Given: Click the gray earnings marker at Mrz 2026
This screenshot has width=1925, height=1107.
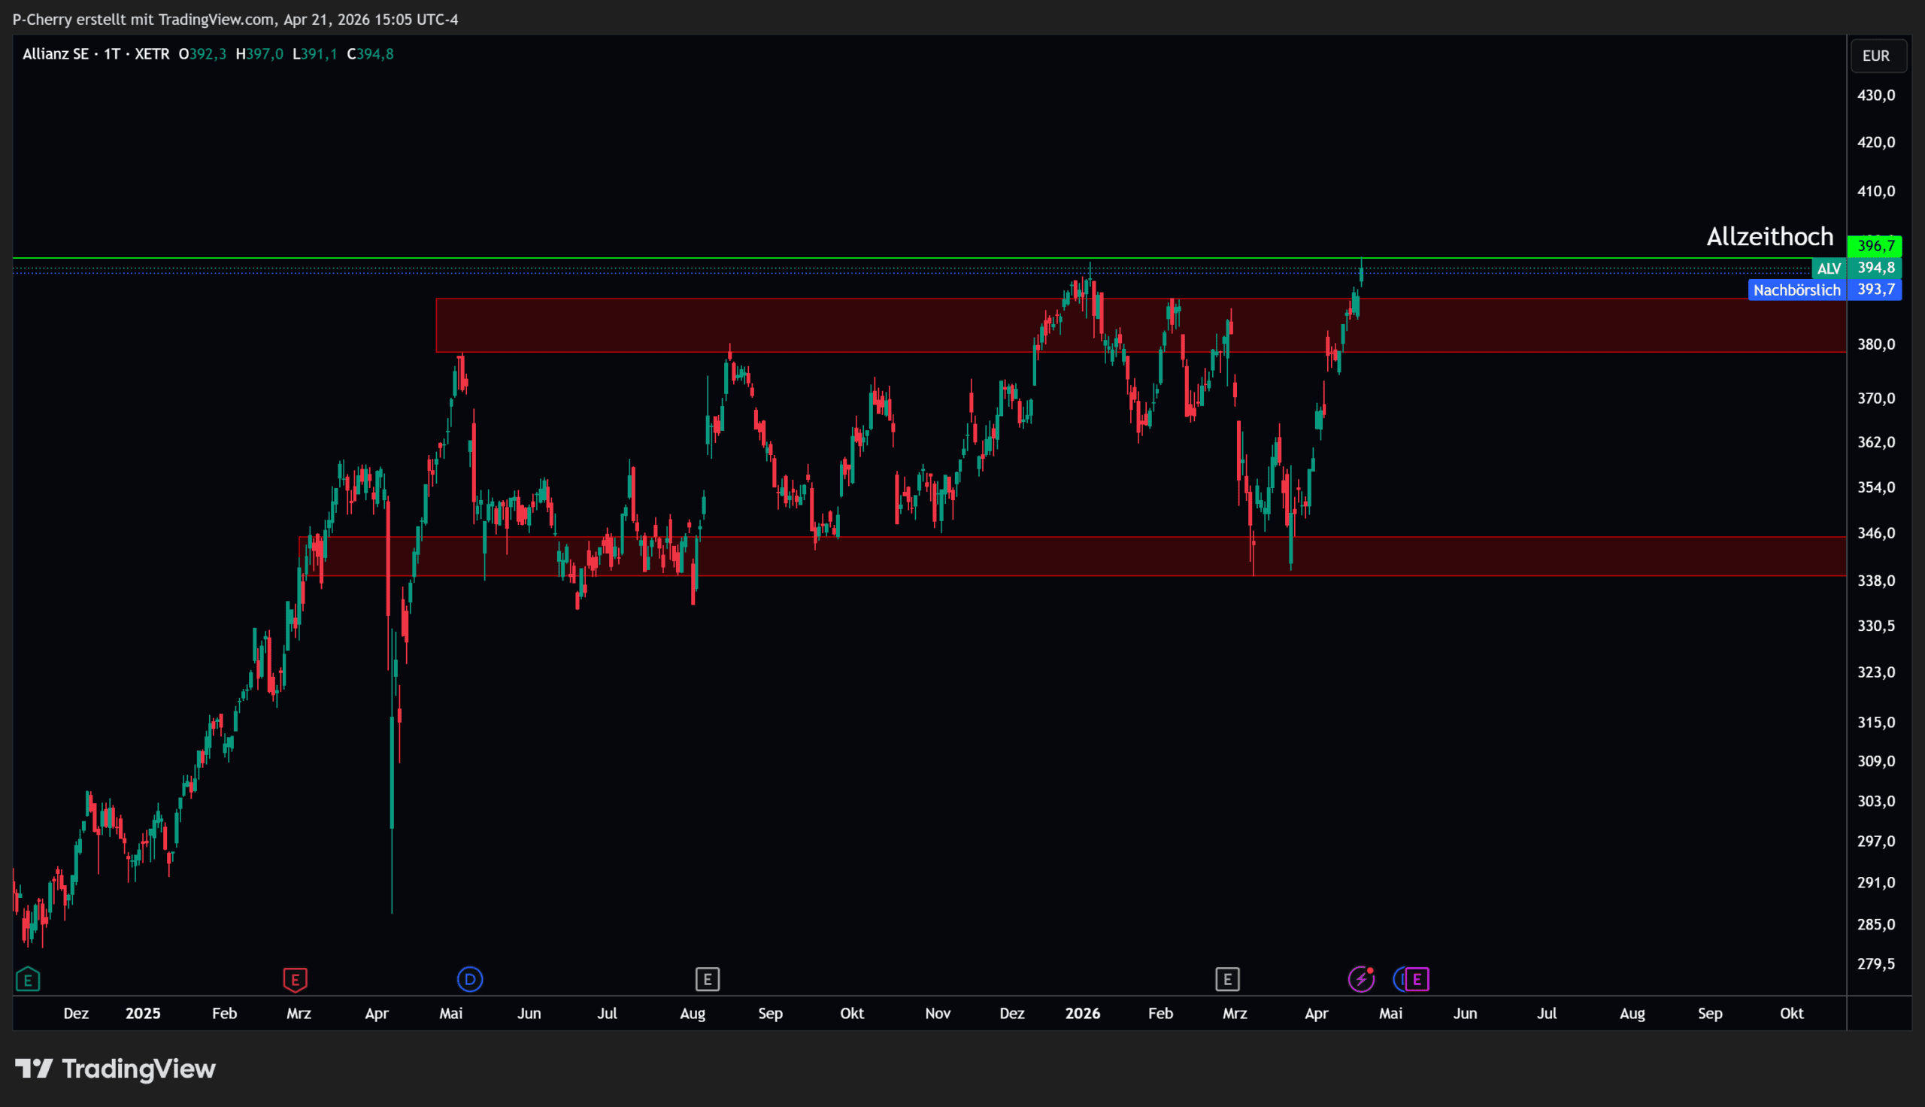Looking at the screenshot, I should [1227, 979].
